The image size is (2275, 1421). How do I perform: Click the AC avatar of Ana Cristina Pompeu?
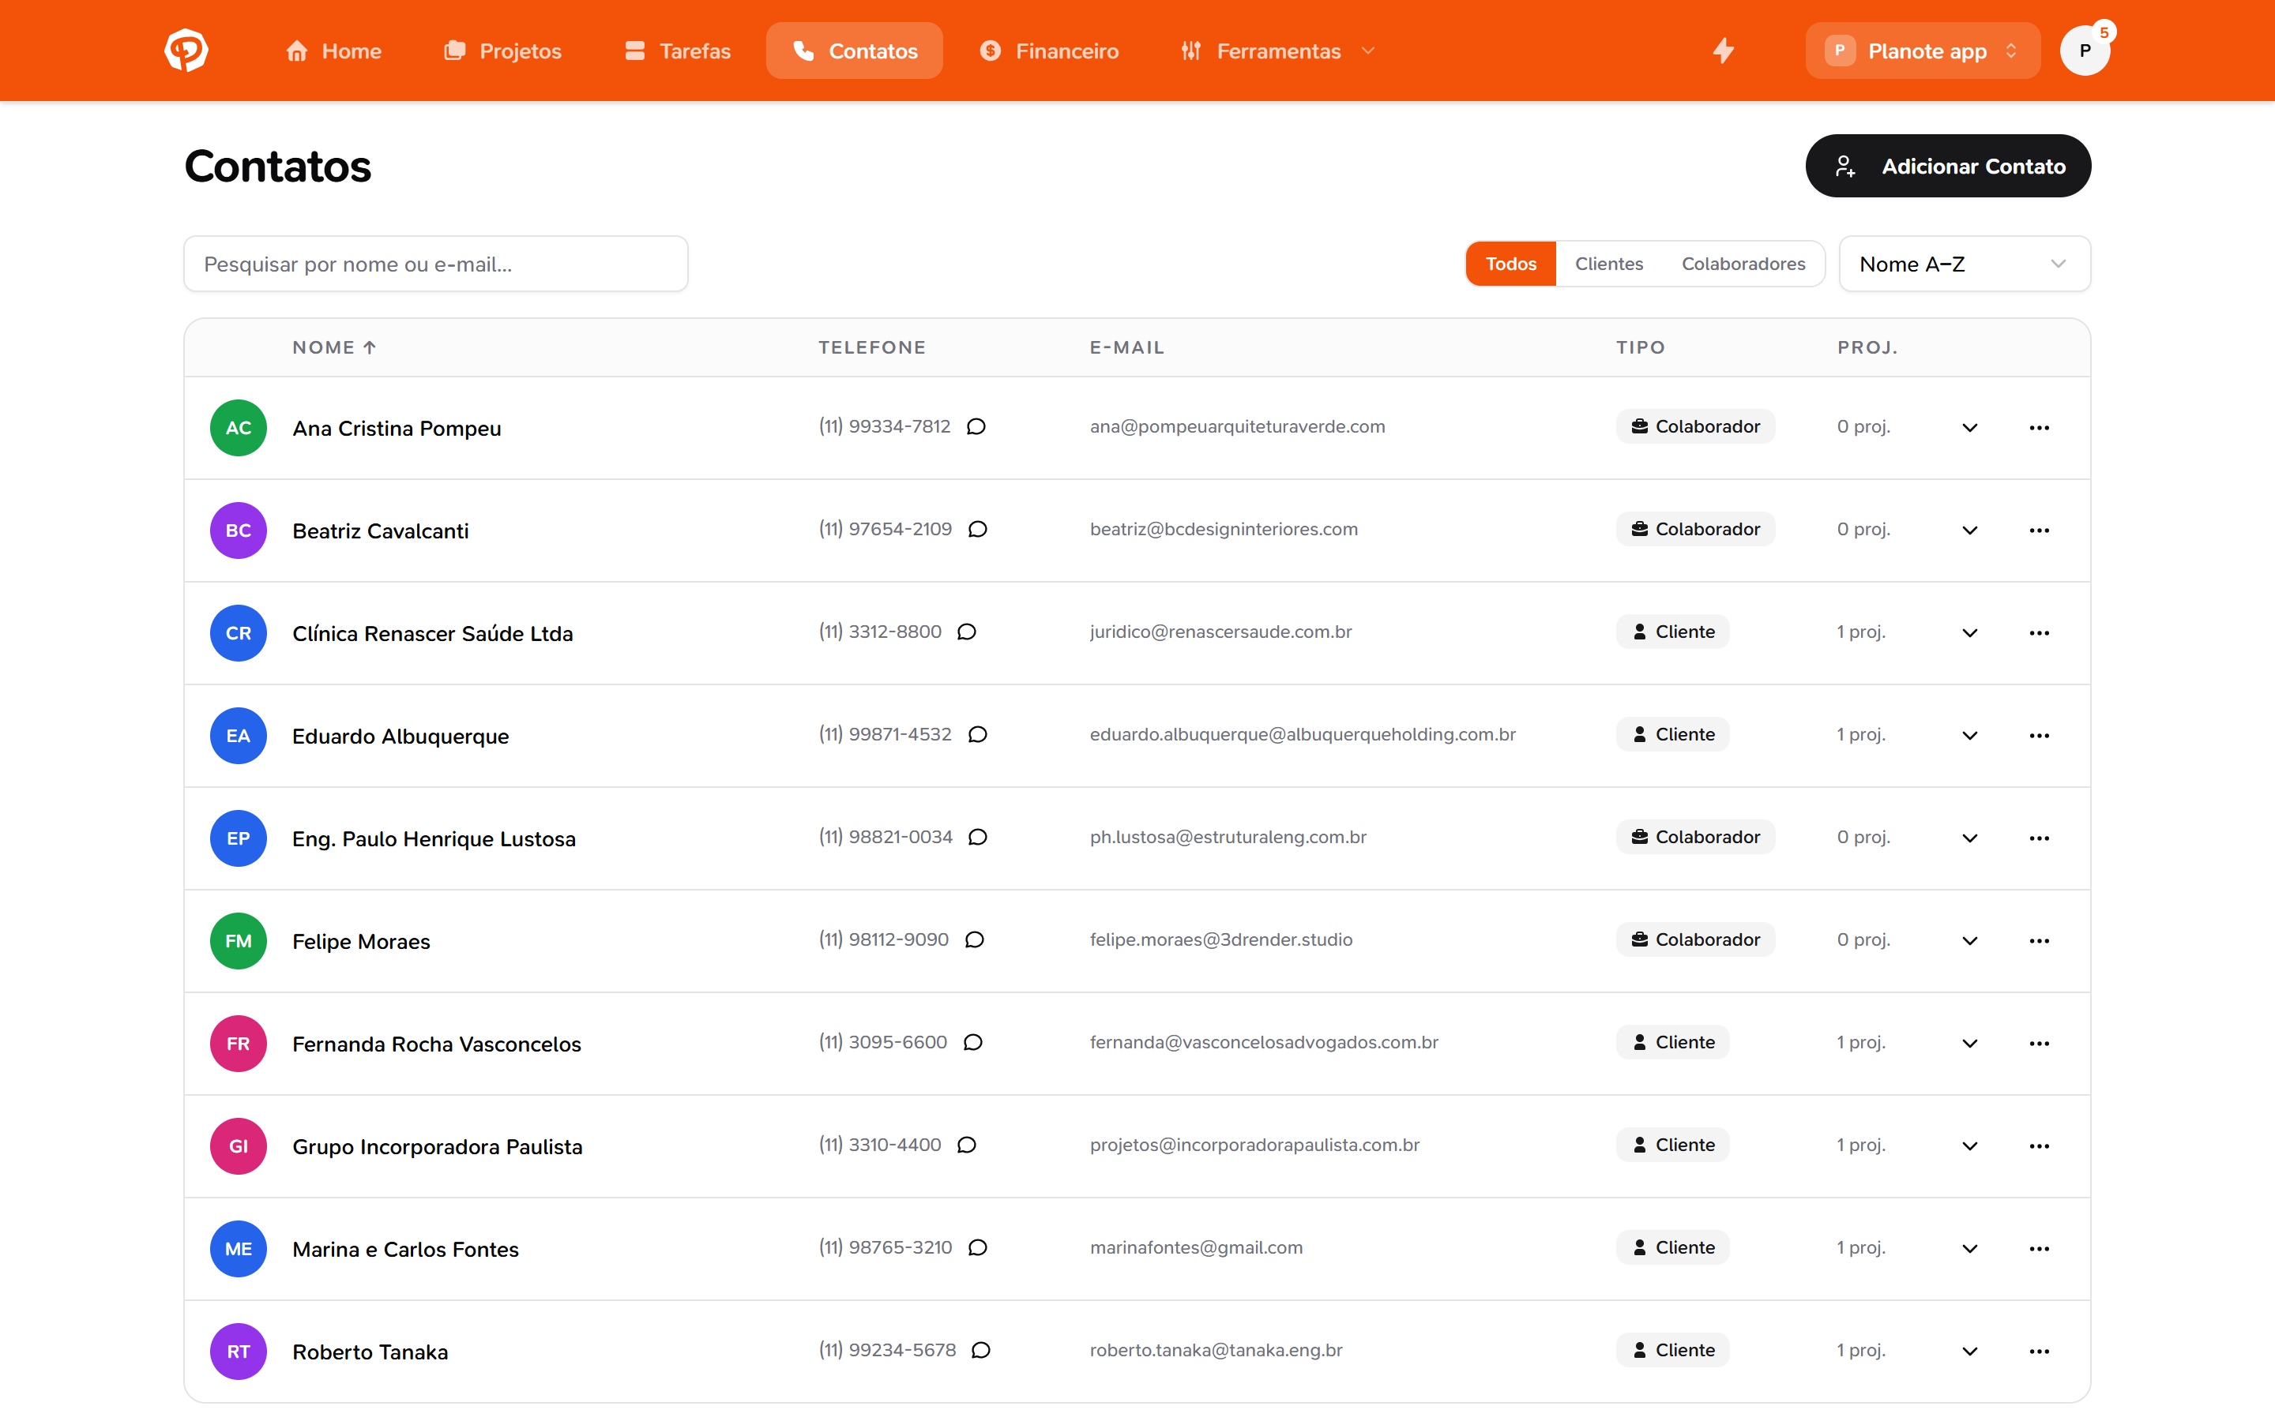[238, 428]
